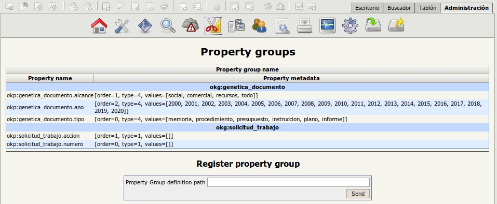Open the document with magnifier icon

pos(282,26)
